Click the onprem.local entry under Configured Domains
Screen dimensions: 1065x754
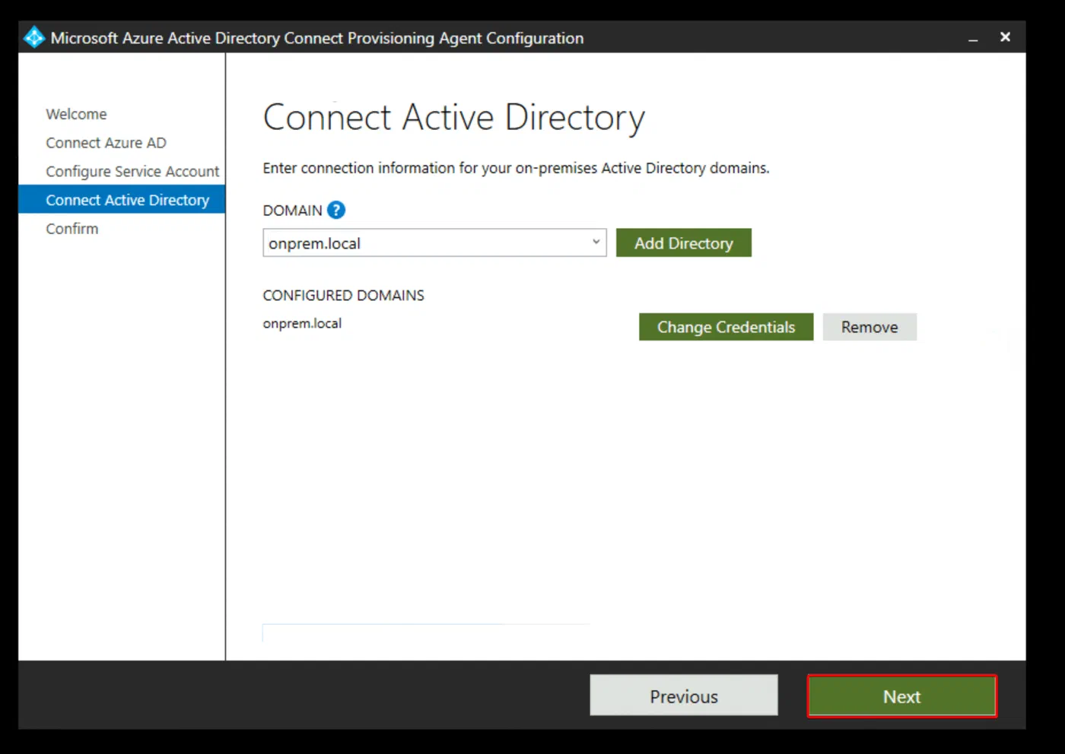point(302,323)
